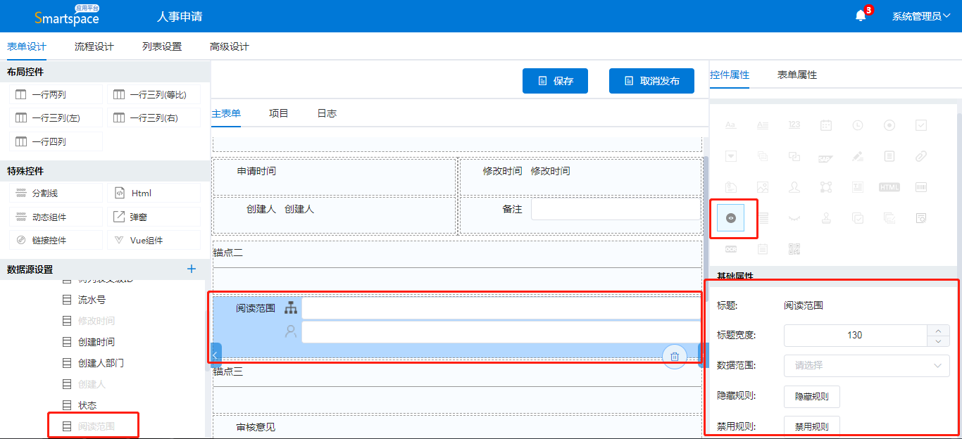Open the 日志 form tab
The image size is (962, 439).
(x=327, y=113)
